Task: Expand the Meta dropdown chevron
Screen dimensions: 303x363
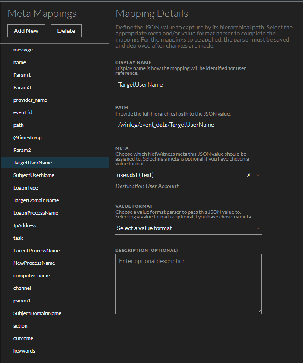Action: tap(258, 175)
